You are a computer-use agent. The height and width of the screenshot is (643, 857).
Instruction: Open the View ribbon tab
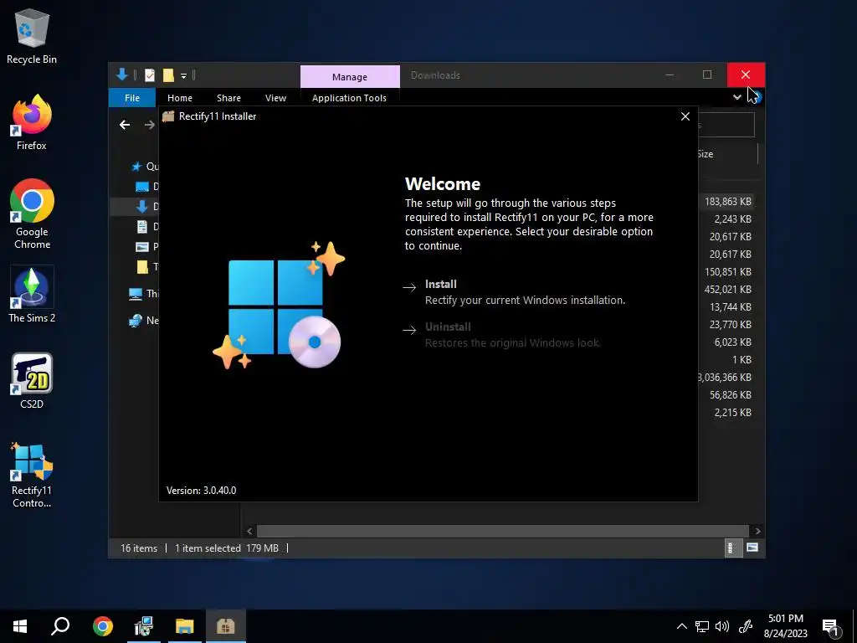pyautogui.click(x=275, y=98)
